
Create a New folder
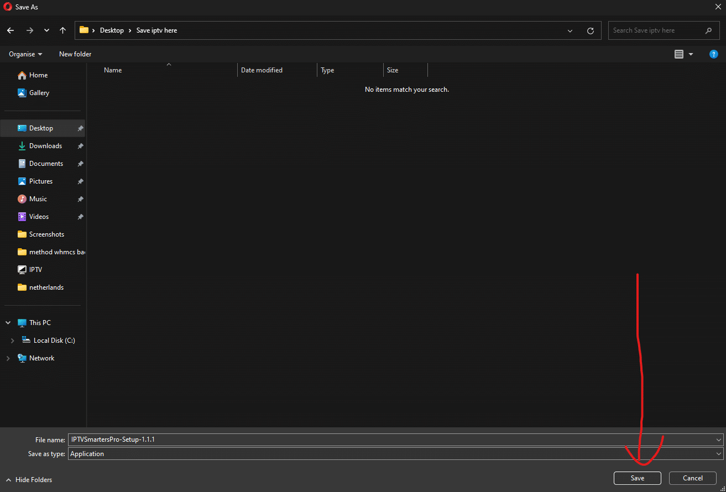click(x=75, y=54)
